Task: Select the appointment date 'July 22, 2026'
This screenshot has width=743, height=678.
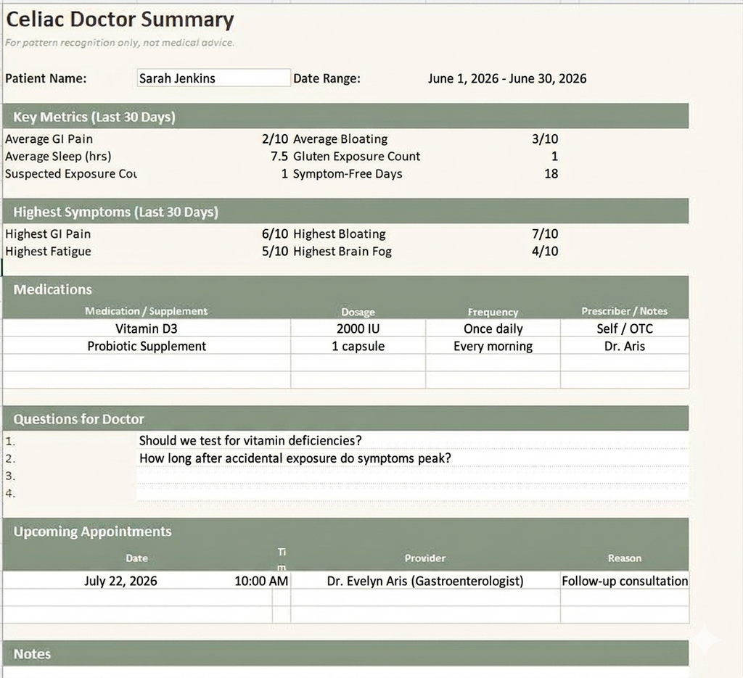Action: click(120, 581)
